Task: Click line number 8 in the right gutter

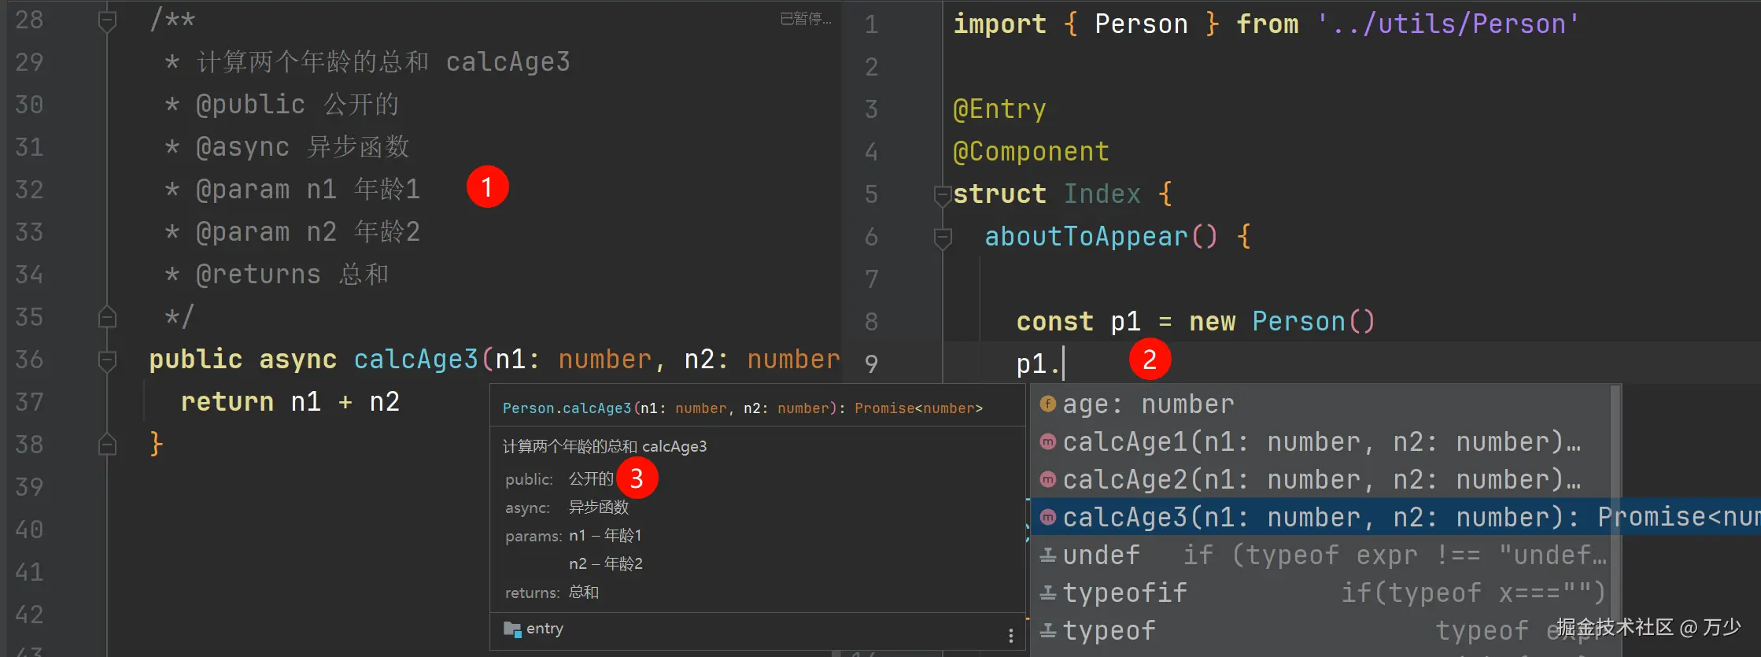Action: [x=871, y=321]
